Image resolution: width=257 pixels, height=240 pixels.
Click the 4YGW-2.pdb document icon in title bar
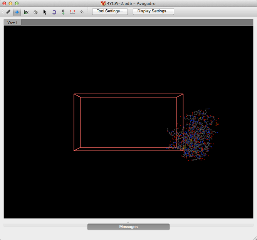click(103, 3)
